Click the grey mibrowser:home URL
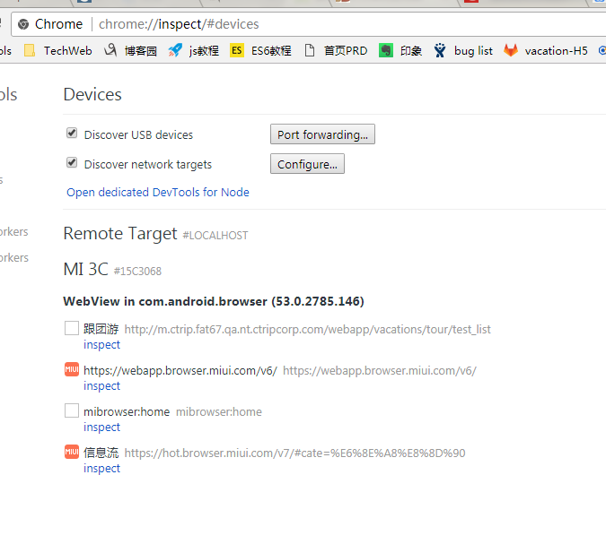Viewport: 606px width, 544px height. (219, 412)
